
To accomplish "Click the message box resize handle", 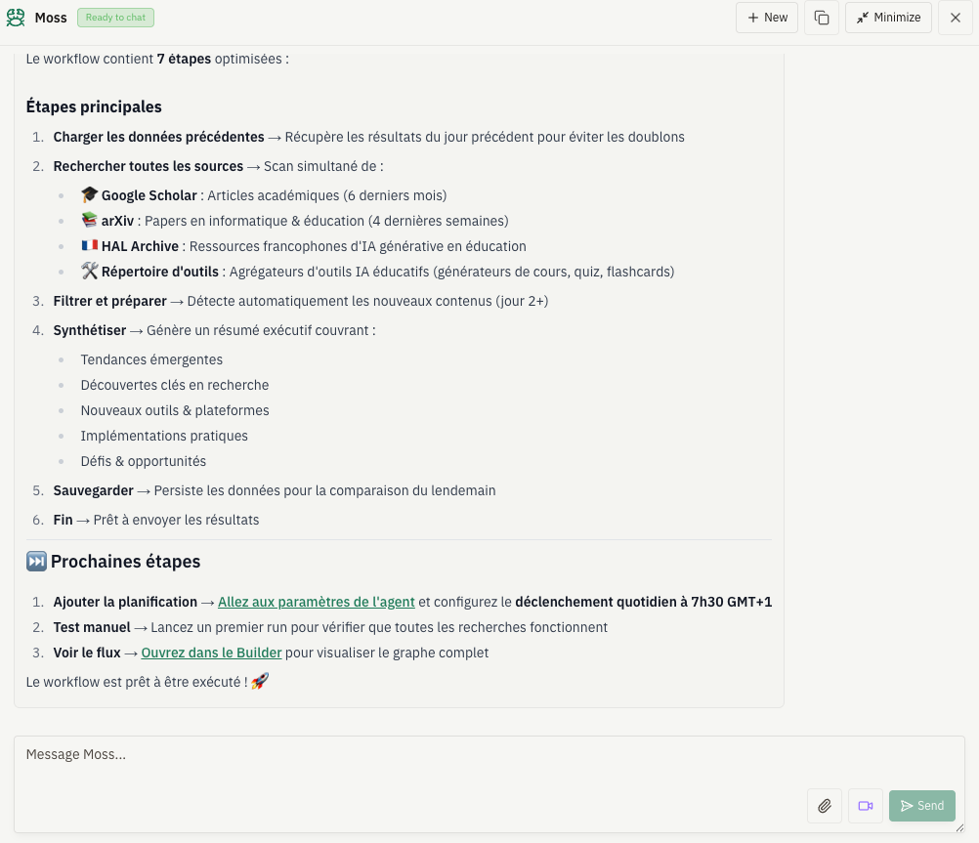I will 959,827.
